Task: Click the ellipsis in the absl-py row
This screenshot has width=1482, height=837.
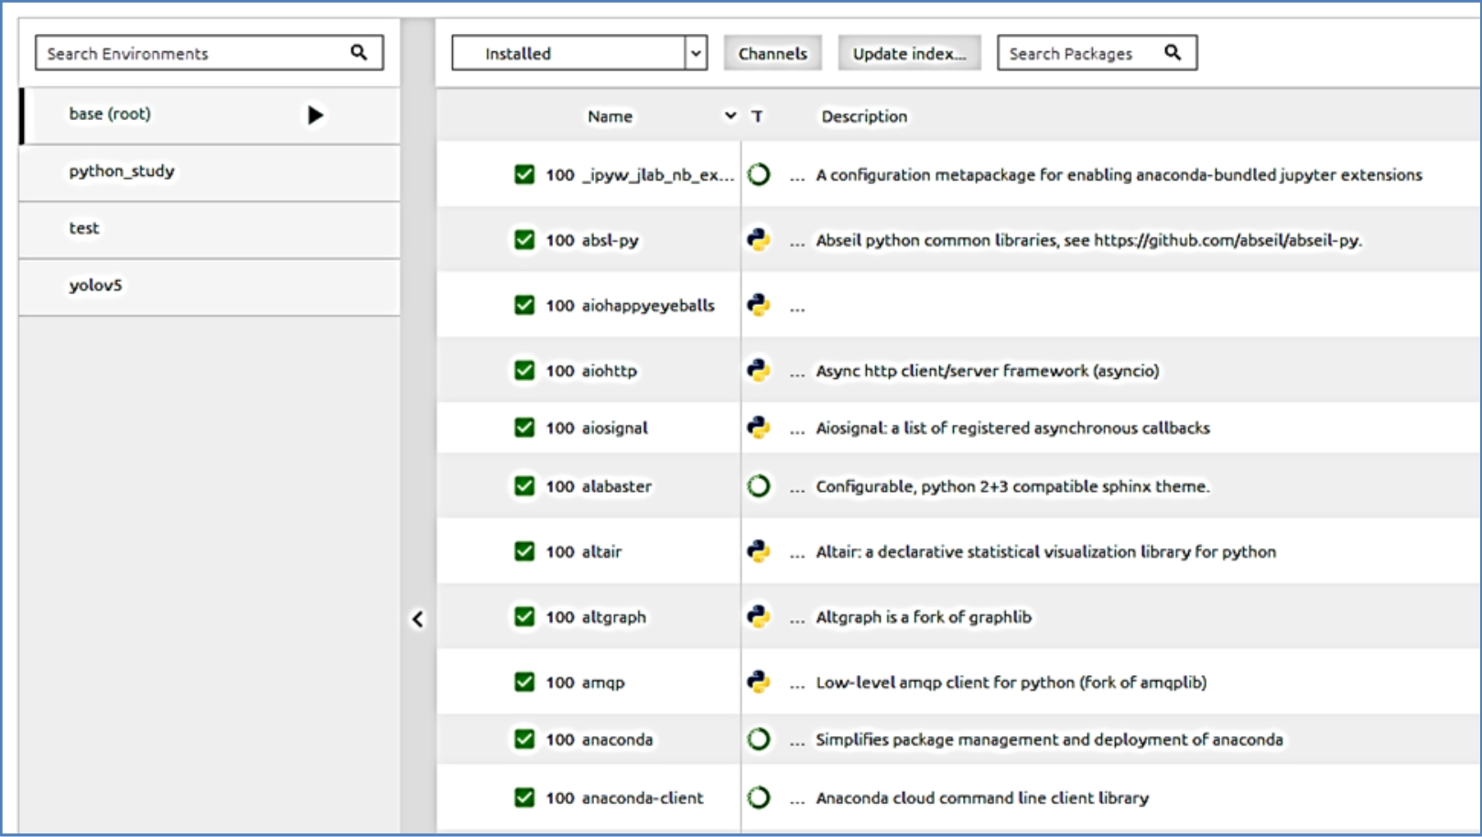Action: click(797, 244)
